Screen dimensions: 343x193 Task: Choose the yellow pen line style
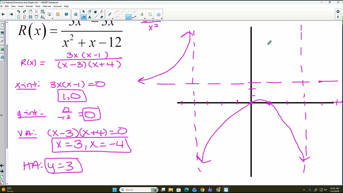click(123, 17)
